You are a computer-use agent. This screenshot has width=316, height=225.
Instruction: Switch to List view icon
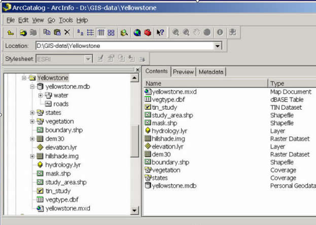(x=90, y=33)
